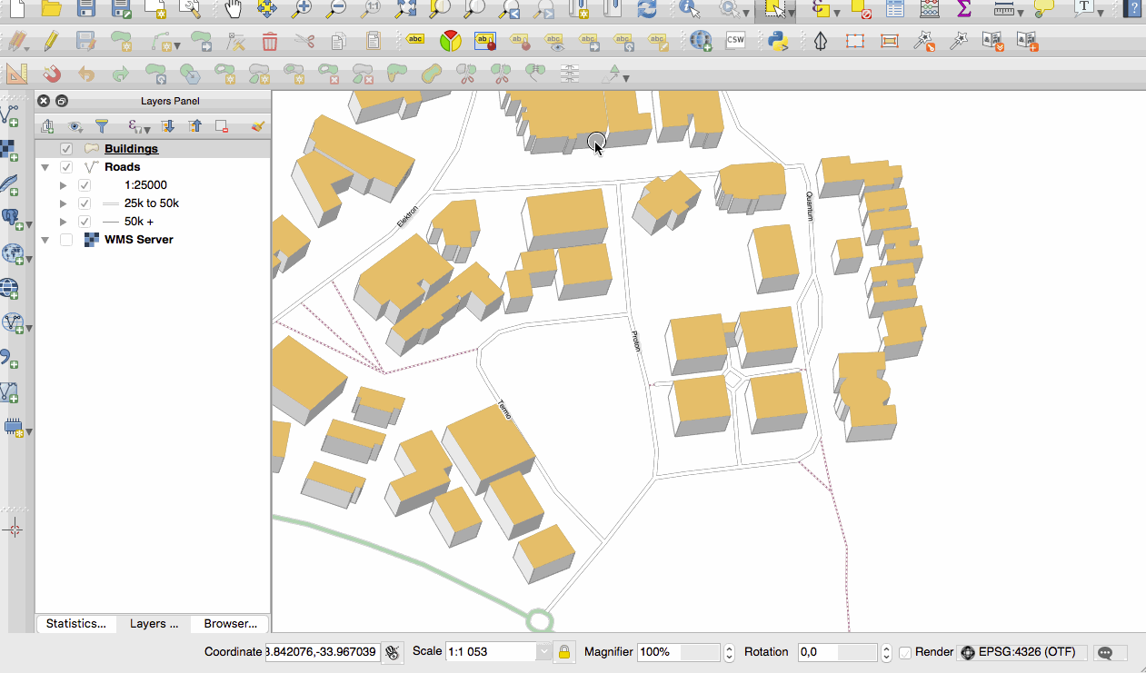The image size is (1146, 673).
Task: Expand the 25k to 50k rule
Action: tap(63, 203)
